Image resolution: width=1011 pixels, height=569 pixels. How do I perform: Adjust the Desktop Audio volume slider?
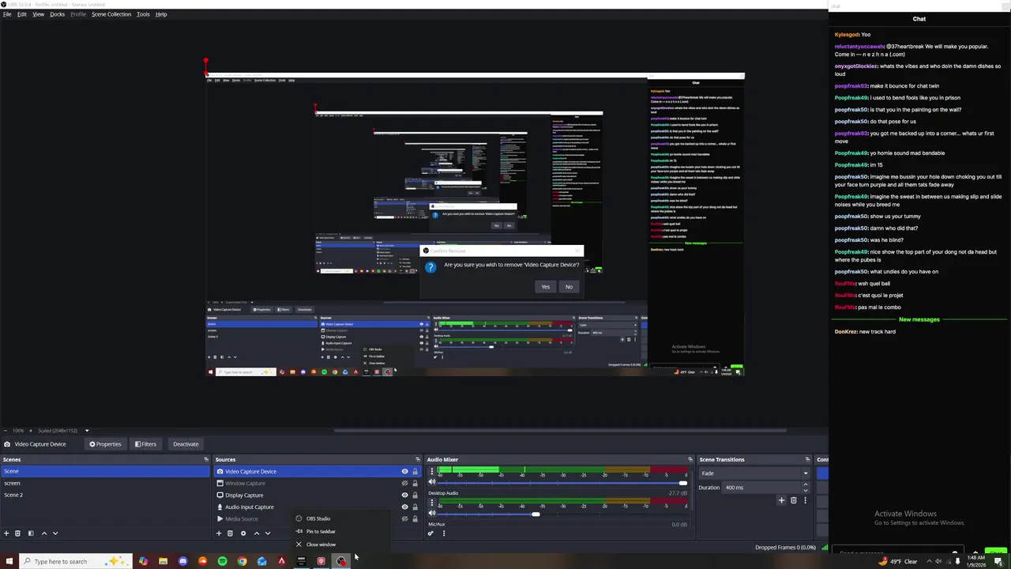point(536,514)
